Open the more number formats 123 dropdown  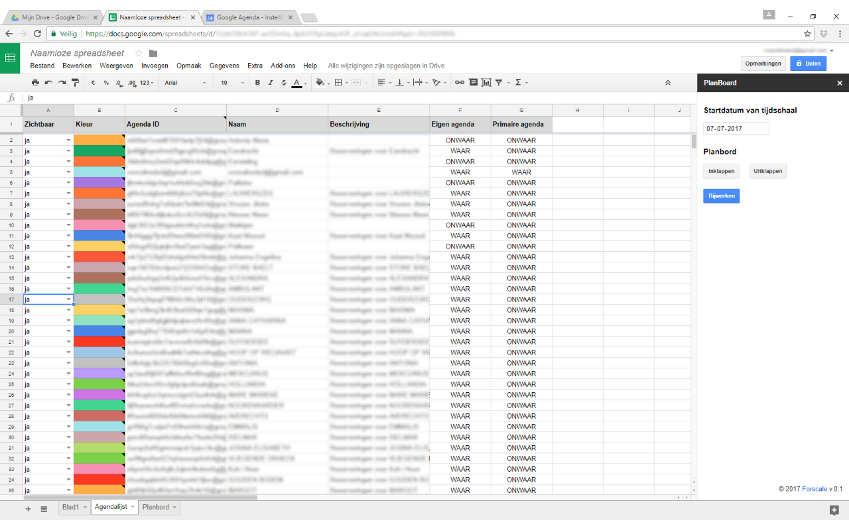(x=147, y=83)
